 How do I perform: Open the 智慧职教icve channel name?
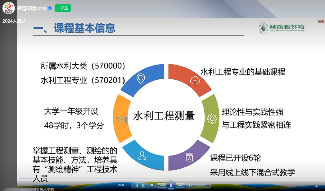32,8
